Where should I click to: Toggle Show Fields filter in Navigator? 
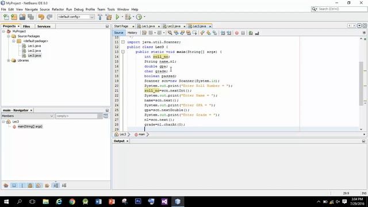pyautogui.click(x=14, y=185)
